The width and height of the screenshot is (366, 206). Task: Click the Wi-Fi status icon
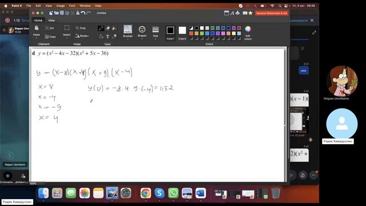(x=272, y=6)
